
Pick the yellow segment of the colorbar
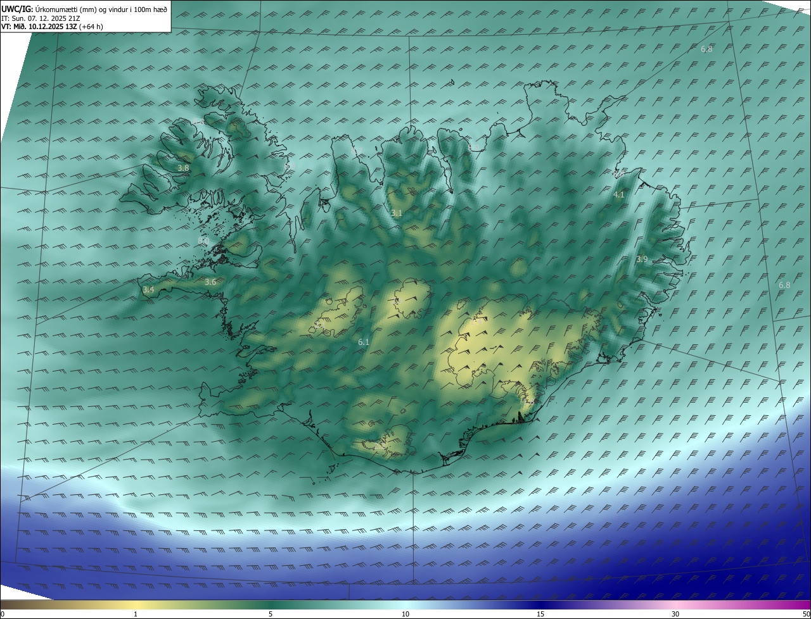coord(136,604)
